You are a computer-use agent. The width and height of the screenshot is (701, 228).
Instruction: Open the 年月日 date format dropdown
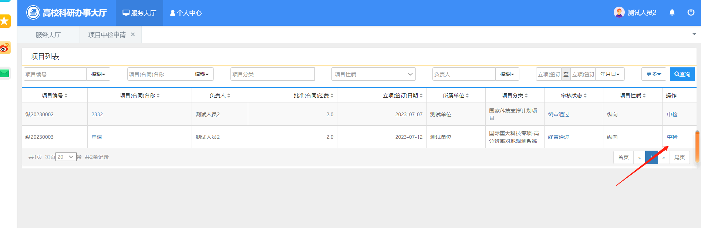click(610, 74)
